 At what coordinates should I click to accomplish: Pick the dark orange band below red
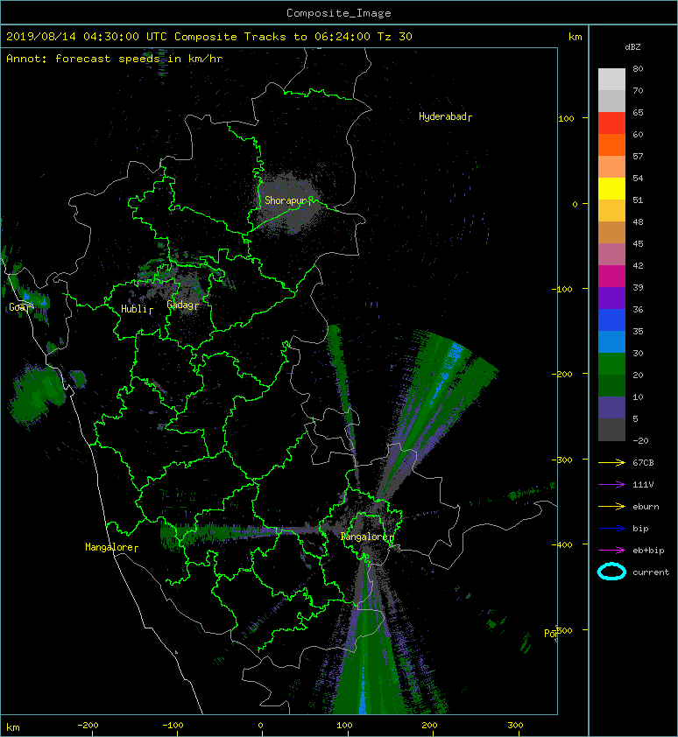(611, 144)
